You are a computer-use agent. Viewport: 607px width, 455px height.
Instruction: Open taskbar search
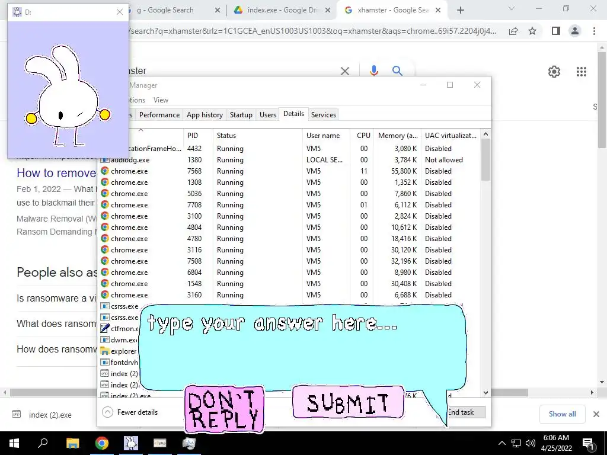(42, 443)
